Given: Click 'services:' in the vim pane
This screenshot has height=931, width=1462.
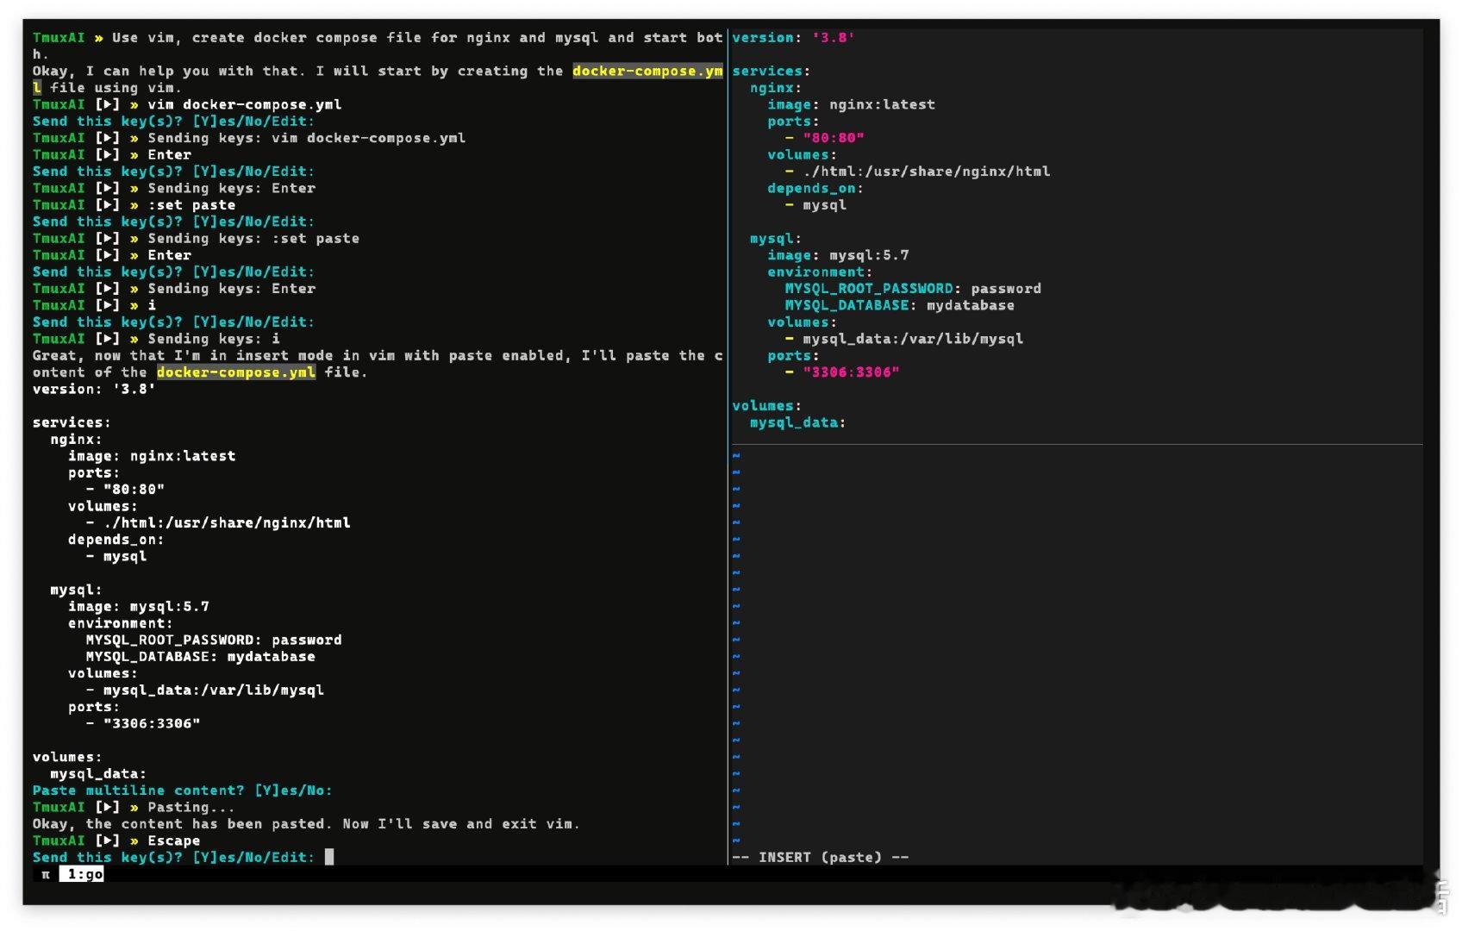Looking at the screenshot, I should click(771, 71).
